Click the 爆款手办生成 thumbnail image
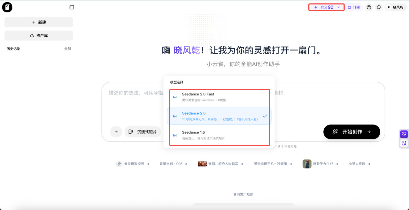Image resolution: width=409 pixels, height=210 pixels. [x=307, y=164]
